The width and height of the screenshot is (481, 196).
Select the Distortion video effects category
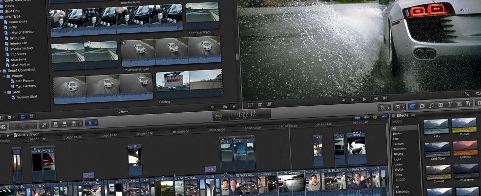coord(400,149)
